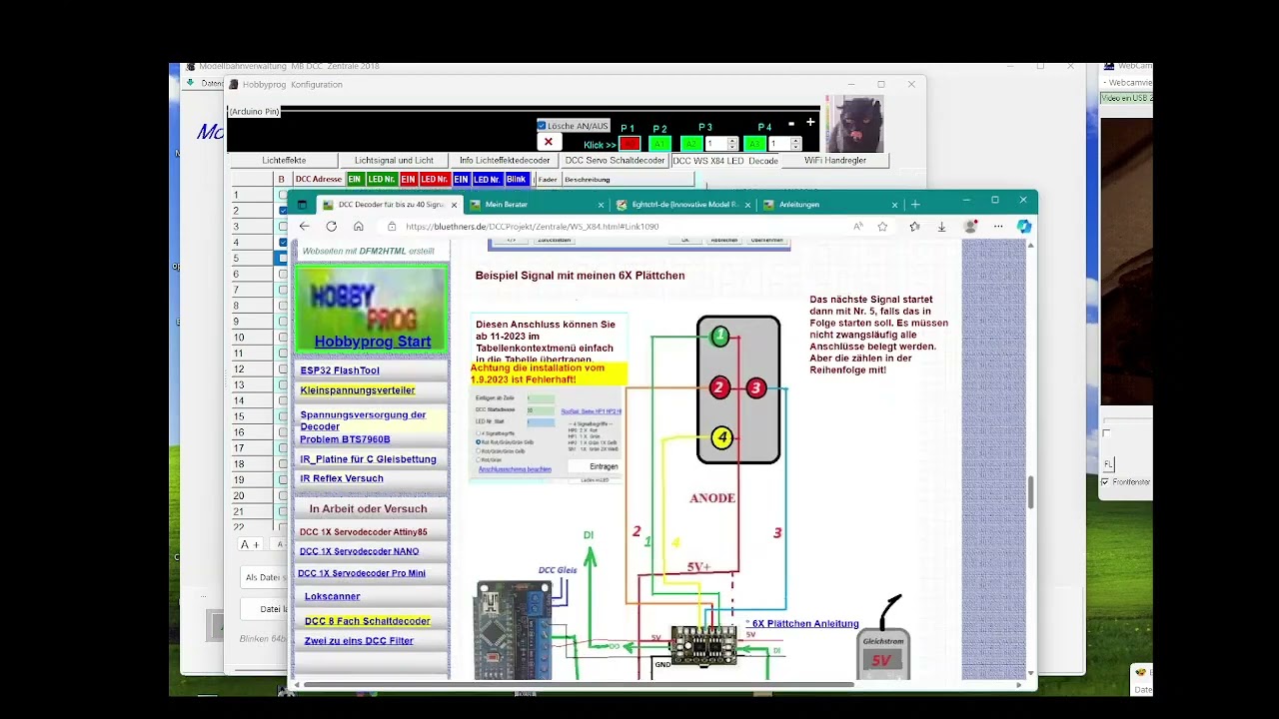The image size is (1279, 719).
Task: Open the browser home page via house icon
Action: (x=359, y=227)
